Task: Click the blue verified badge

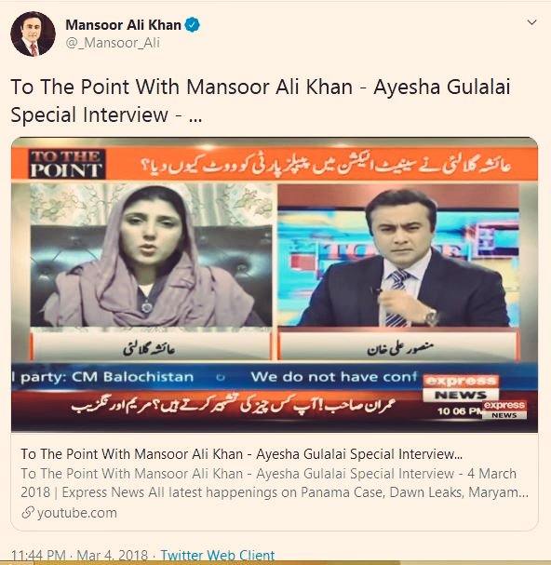Action: (192, 25)
